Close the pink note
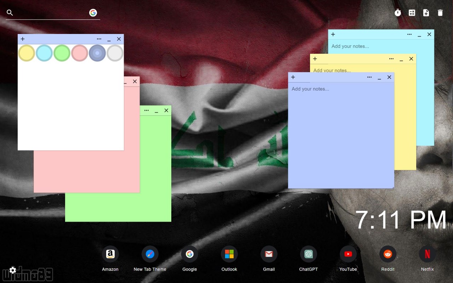The width and height of the screenshot is (453, 283). [x=135, y=81]
